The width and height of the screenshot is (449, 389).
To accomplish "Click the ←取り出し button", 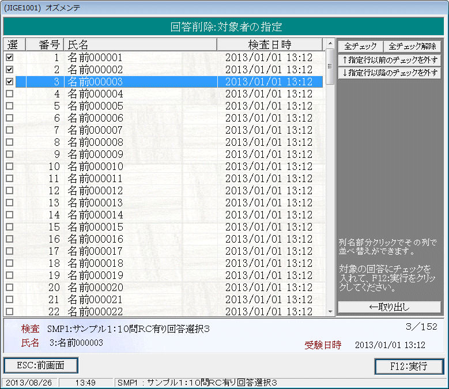I will tap(389, 307).
